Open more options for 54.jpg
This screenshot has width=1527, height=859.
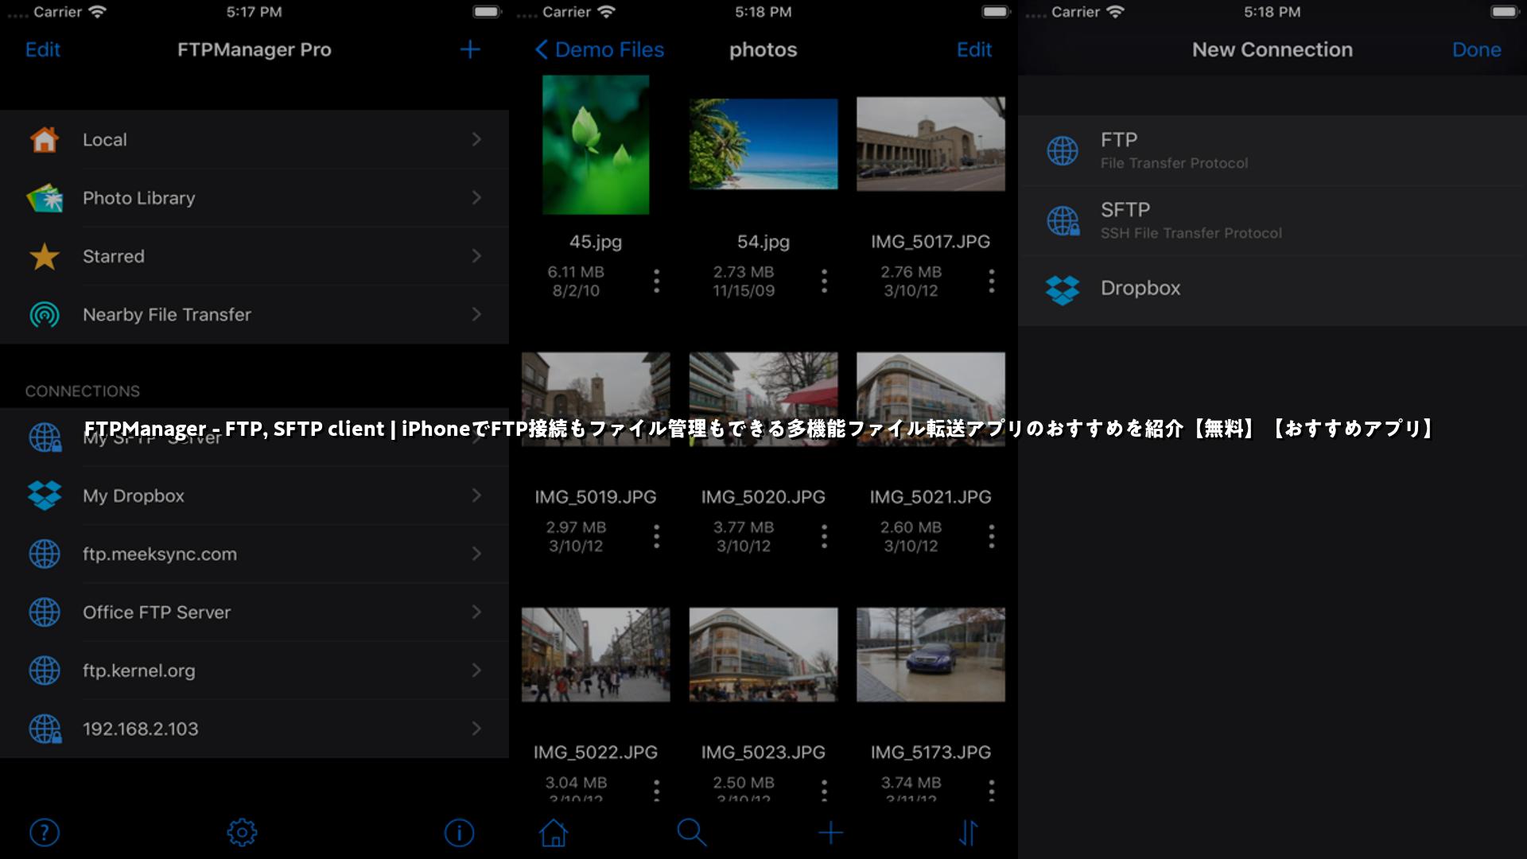coord(824,281)
